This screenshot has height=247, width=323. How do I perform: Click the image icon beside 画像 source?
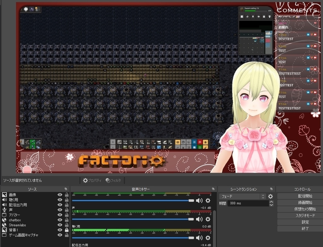click(4, 194)
